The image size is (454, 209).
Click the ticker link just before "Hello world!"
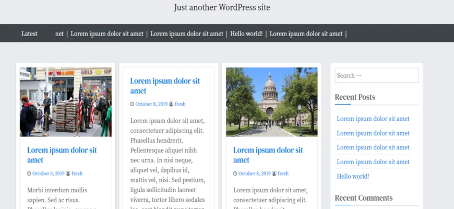tap(187, 33)
